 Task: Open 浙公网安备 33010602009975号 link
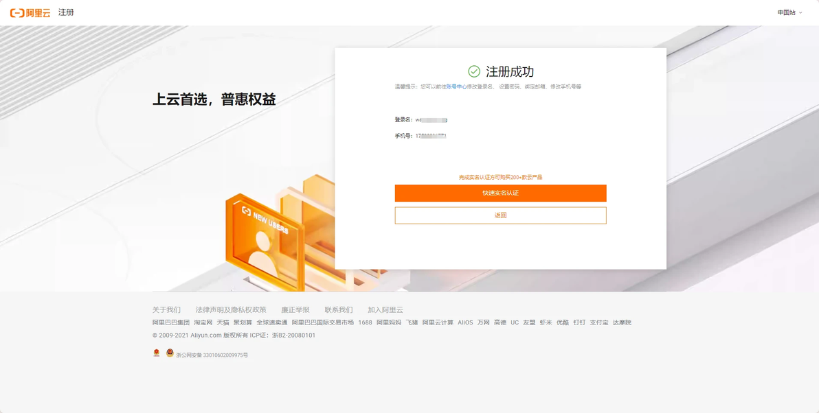click(x=212, y=355)
